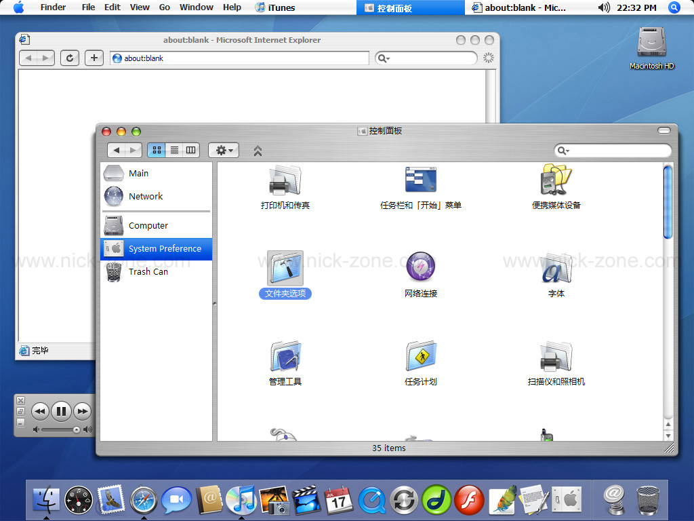Click the Spotlight search icon in menu bar

click(x=674, y=7)
